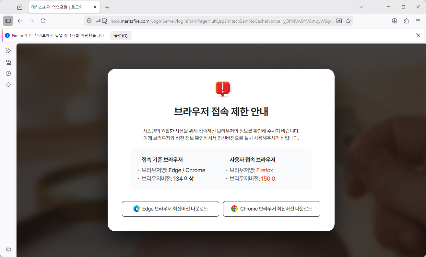The height and width of the screenshot is (257, 426).
Task: Open the 옵션(O) popup options dropdown
Action: pos(121,35)
